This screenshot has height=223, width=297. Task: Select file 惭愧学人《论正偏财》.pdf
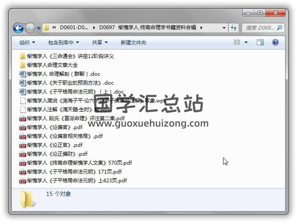pos(57,154)
